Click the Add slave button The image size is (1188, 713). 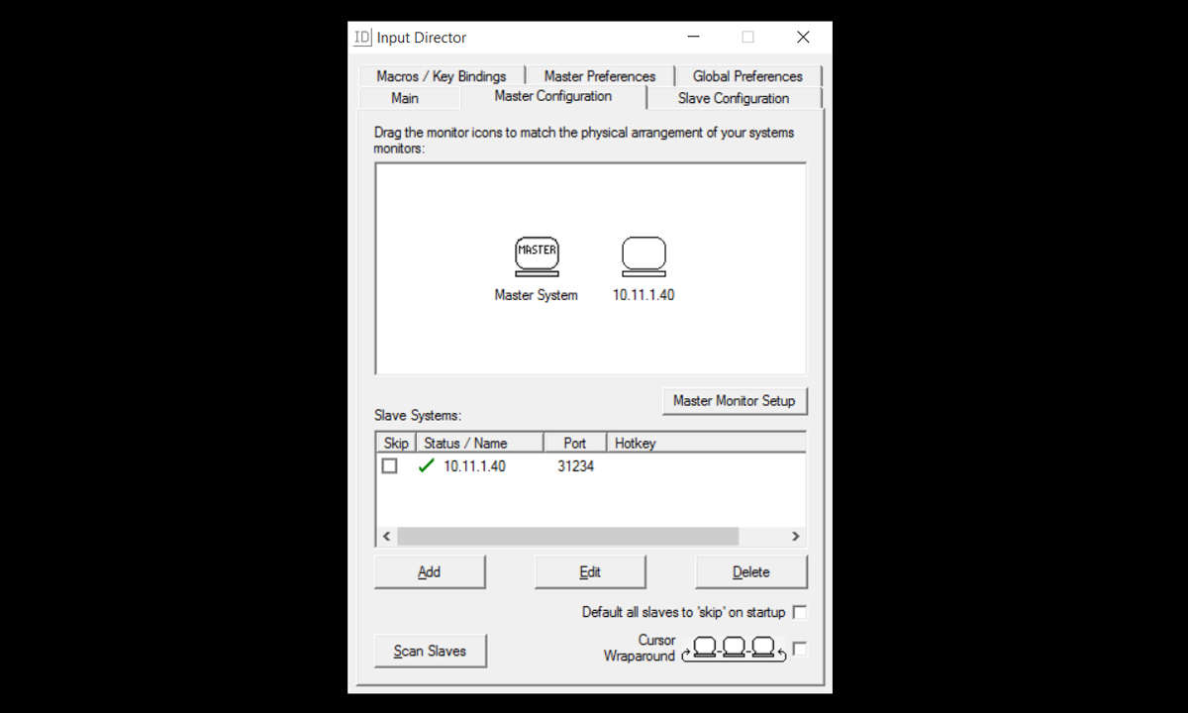(x=430, y=571)
